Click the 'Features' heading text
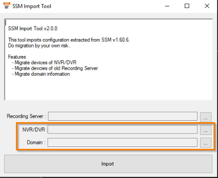This screenshot has width=218, height=178. [17, 57]
